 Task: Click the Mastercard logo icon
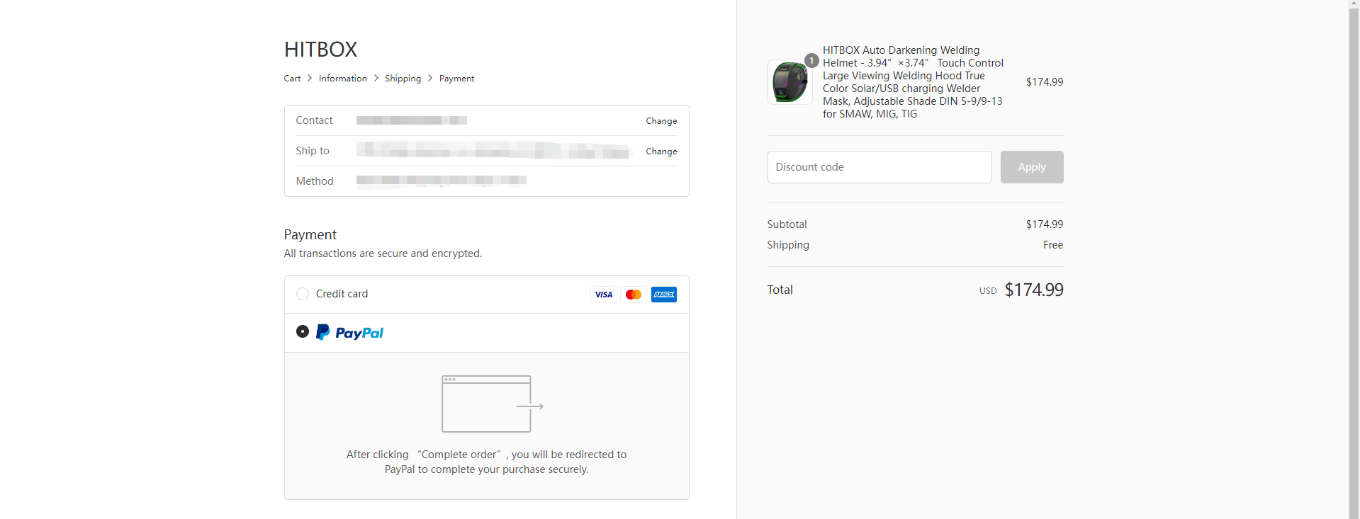(634, 295)
